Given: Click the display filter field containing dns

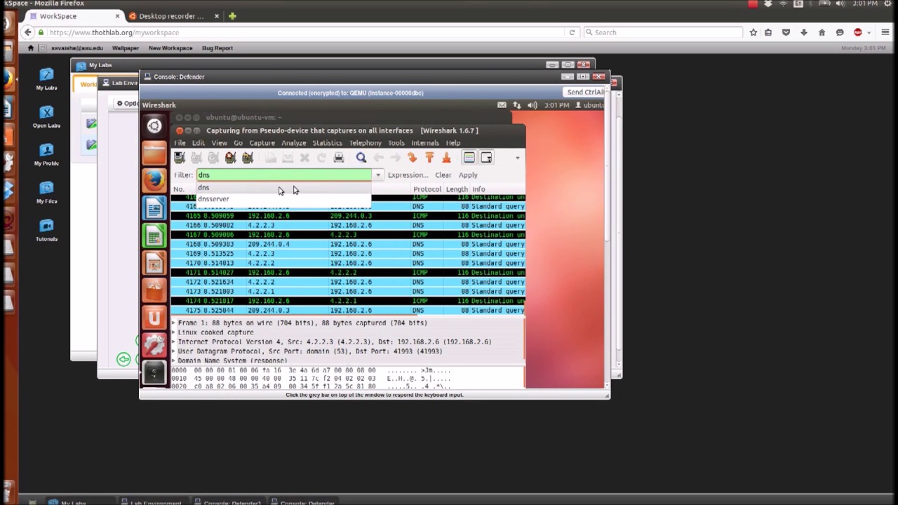Looking at the screenshot, I should 285,175.
